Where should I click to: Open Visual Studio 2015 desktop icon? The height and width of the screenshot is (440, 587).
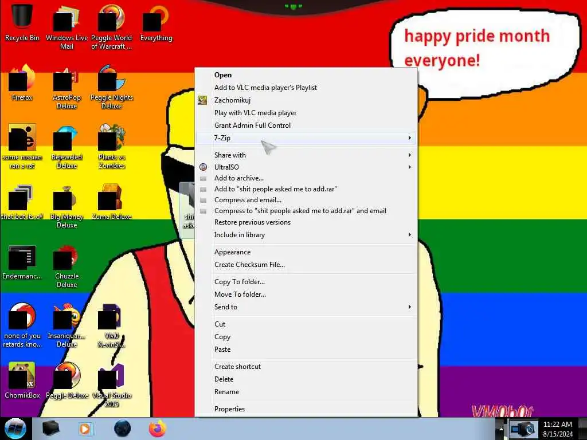pos(111,384)
